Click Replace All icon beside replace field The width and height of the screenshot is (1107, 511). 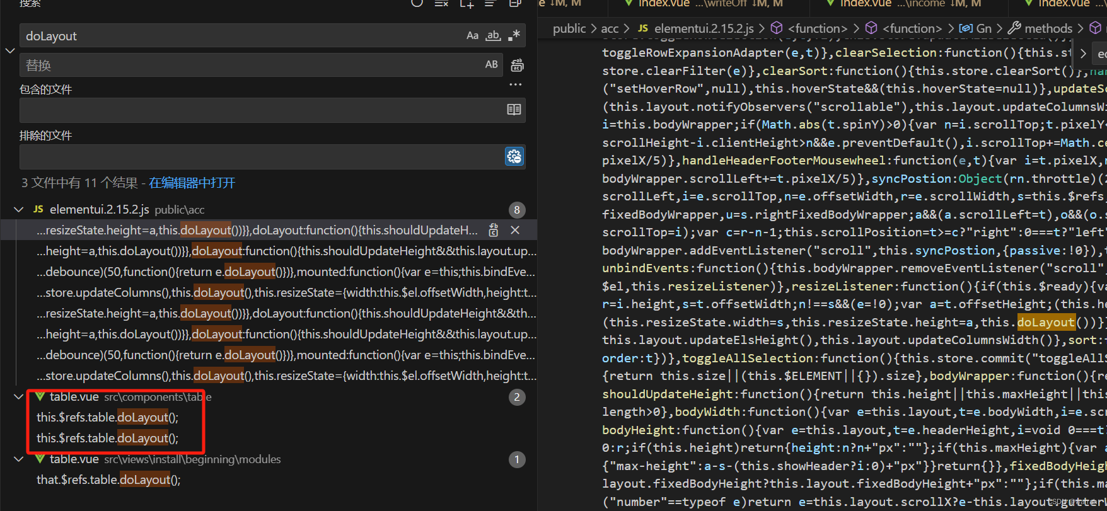click(x=517, y=65)
